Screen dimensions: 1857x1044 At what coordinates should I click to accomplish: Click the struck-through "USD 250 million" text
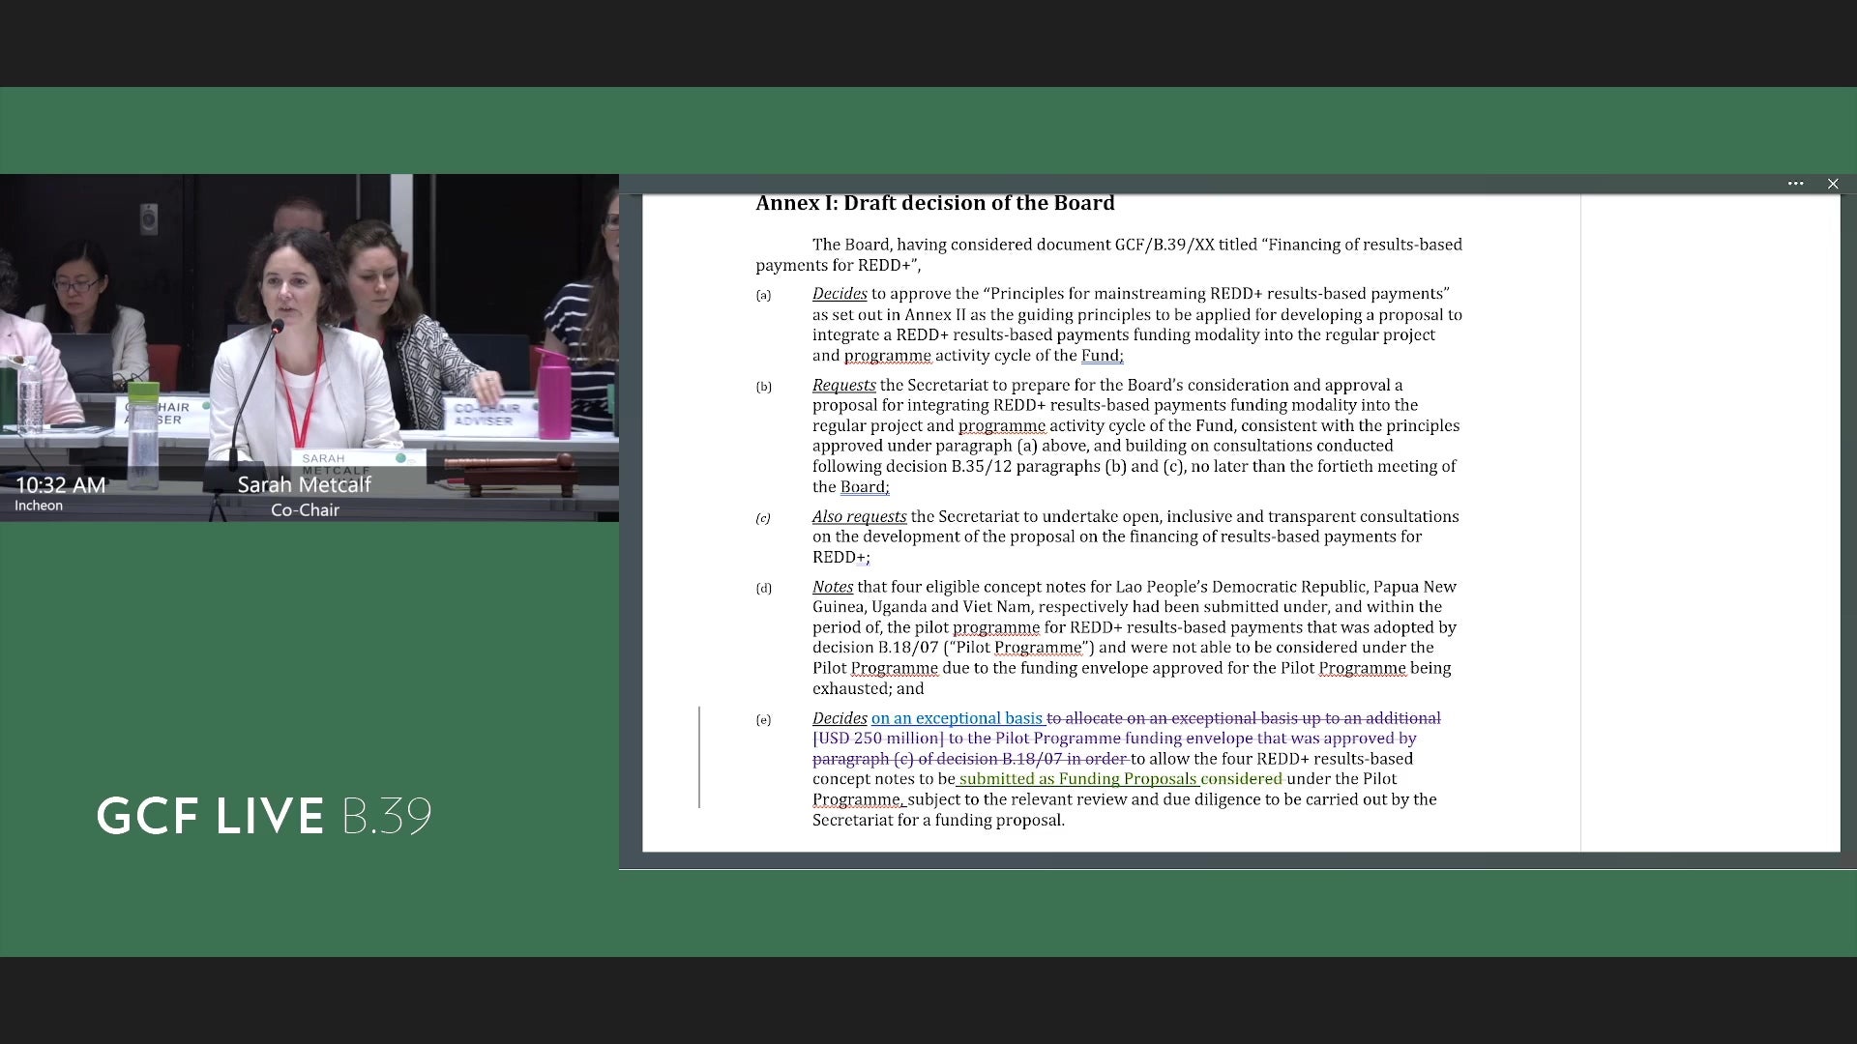pyautogui.click(x=878, y=739)
